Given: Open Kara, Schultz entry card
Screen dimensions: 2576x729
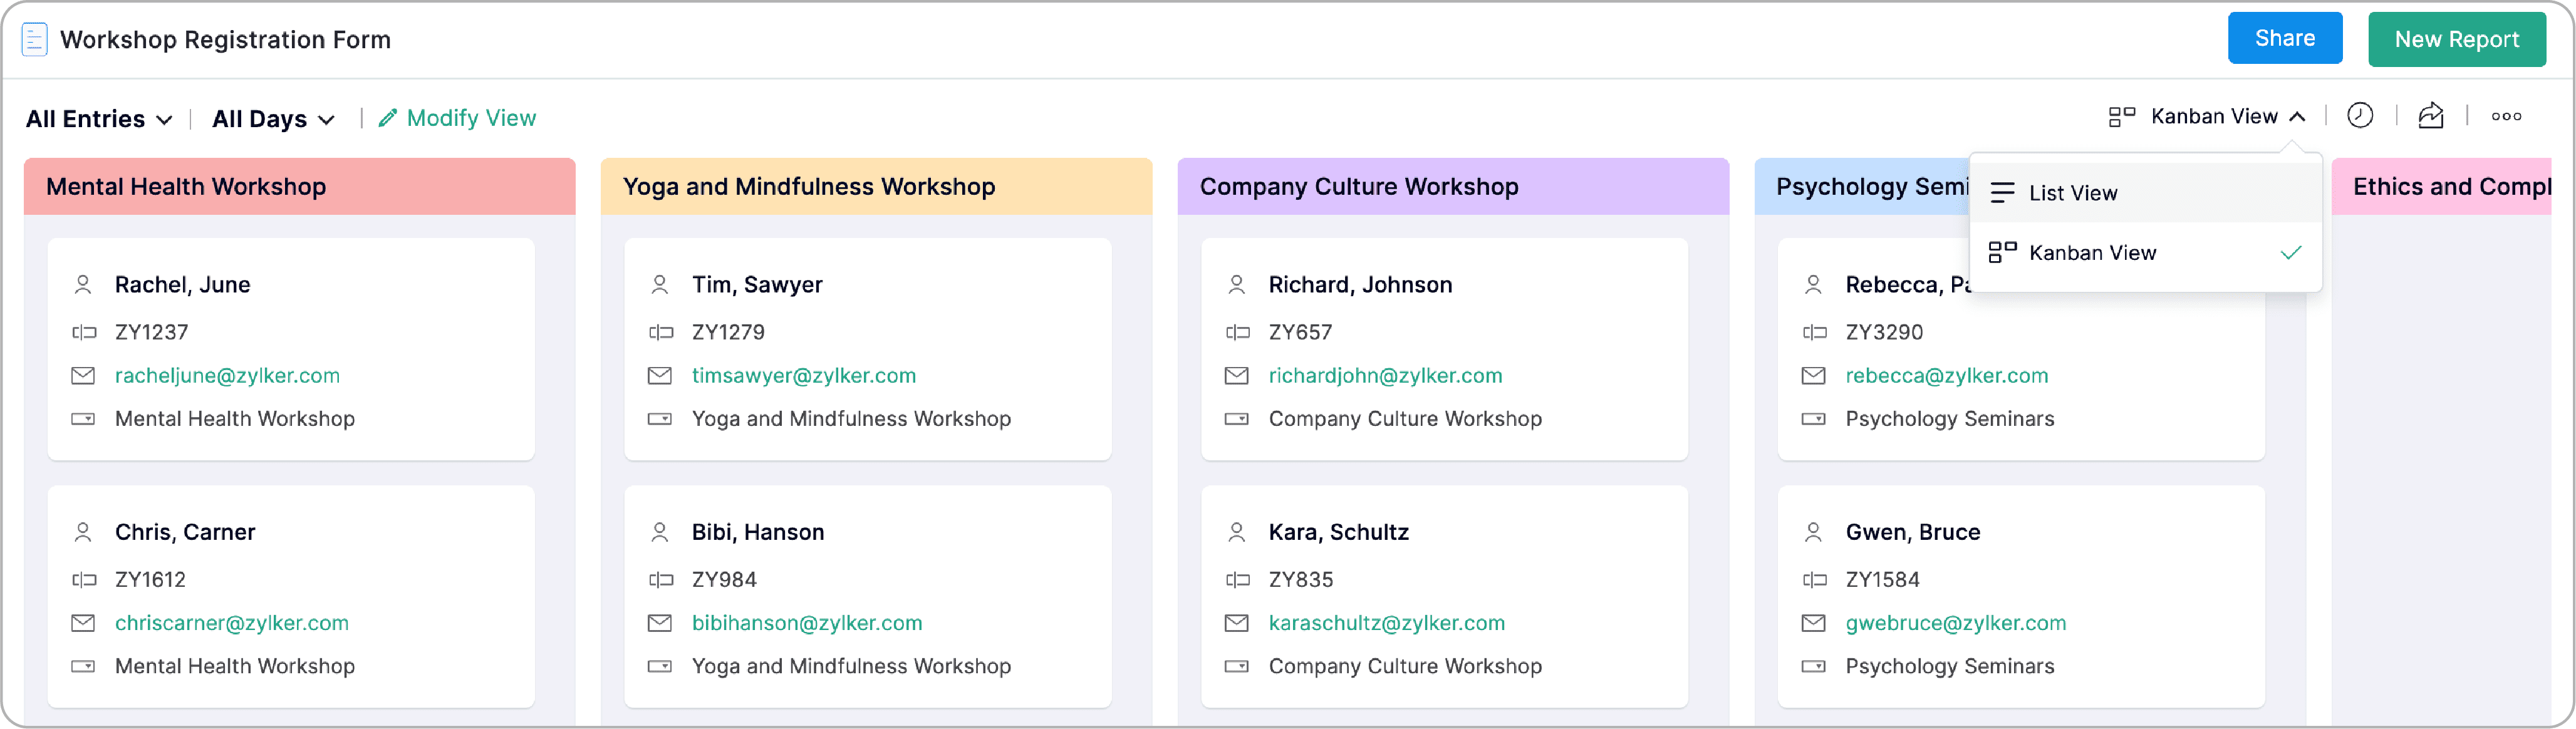Looking at the screenshot, I should pyautogui.click(x=1445, y=596).
